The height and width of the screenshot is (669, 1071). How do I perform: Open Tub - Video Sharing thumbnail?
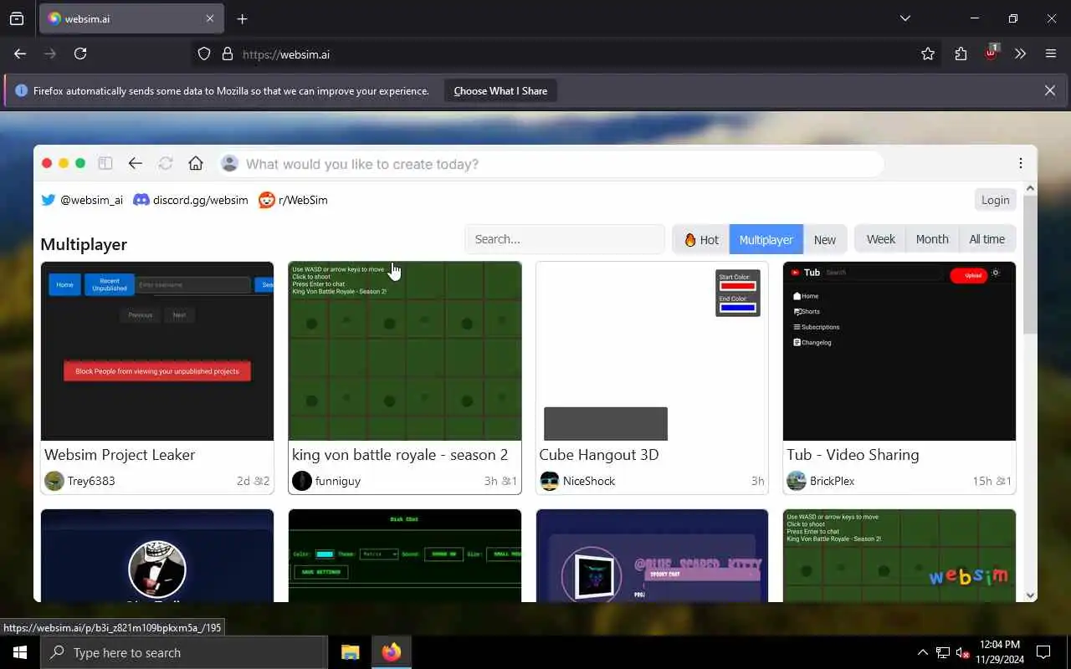(899, 351)
